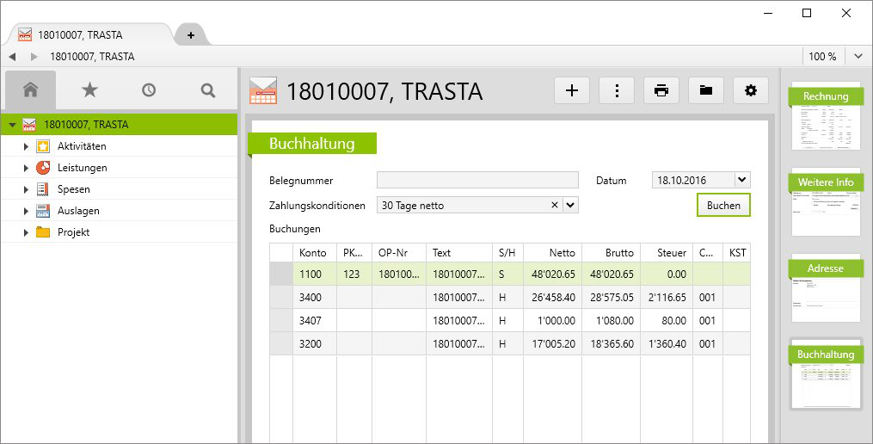Open the Datum dropdown arrow
The width and height of the screenshot is (873, 444).
coord(743,180)
